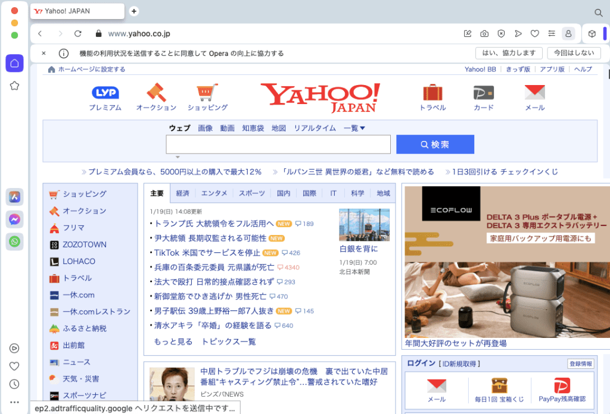Click ID新規取得 link
Viewport: 610px width, 414px height.
[x=459, y=364]
